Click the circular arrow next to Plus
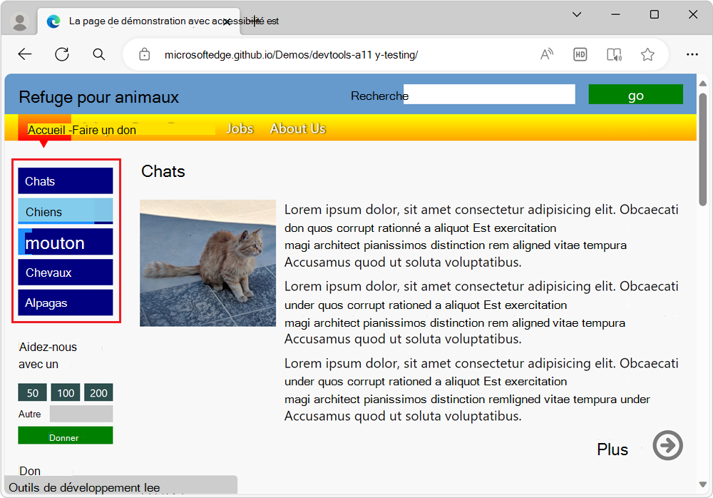Viewport: 713px width, 498px height. coord(667,445)
